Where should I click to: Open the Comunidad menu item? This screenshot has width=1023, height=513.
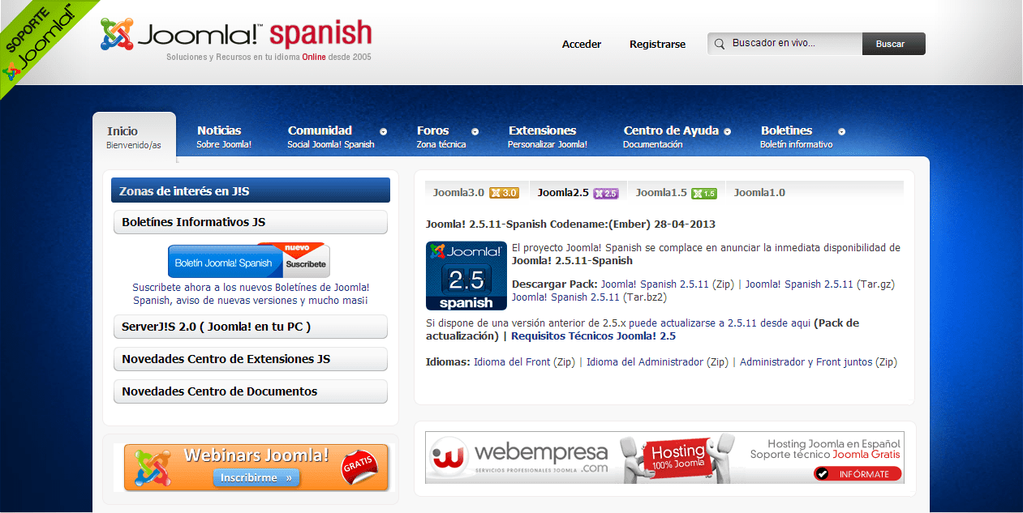pyautogui.click(x=331, y=136)
